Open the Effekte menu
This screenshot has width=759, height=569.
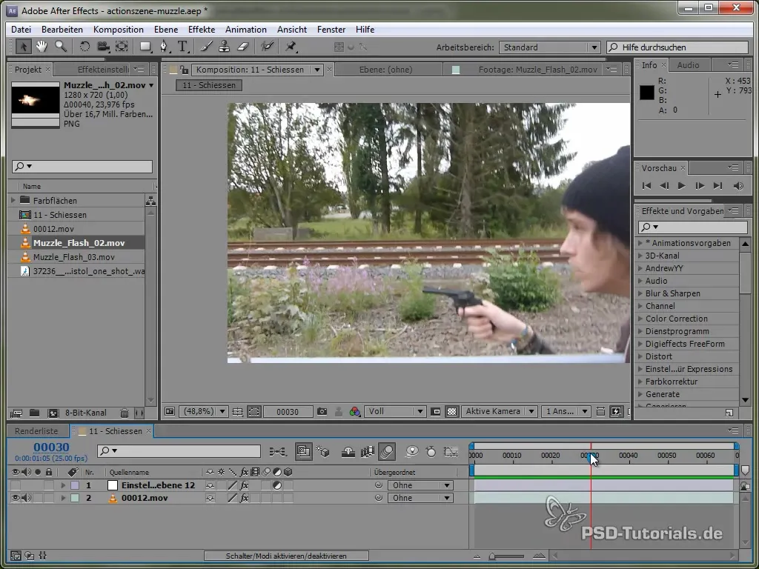click(x=202, y=30)
